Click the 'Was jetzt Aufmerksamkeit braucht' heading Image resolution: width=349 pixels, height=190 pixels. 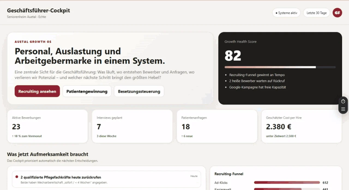48,154
